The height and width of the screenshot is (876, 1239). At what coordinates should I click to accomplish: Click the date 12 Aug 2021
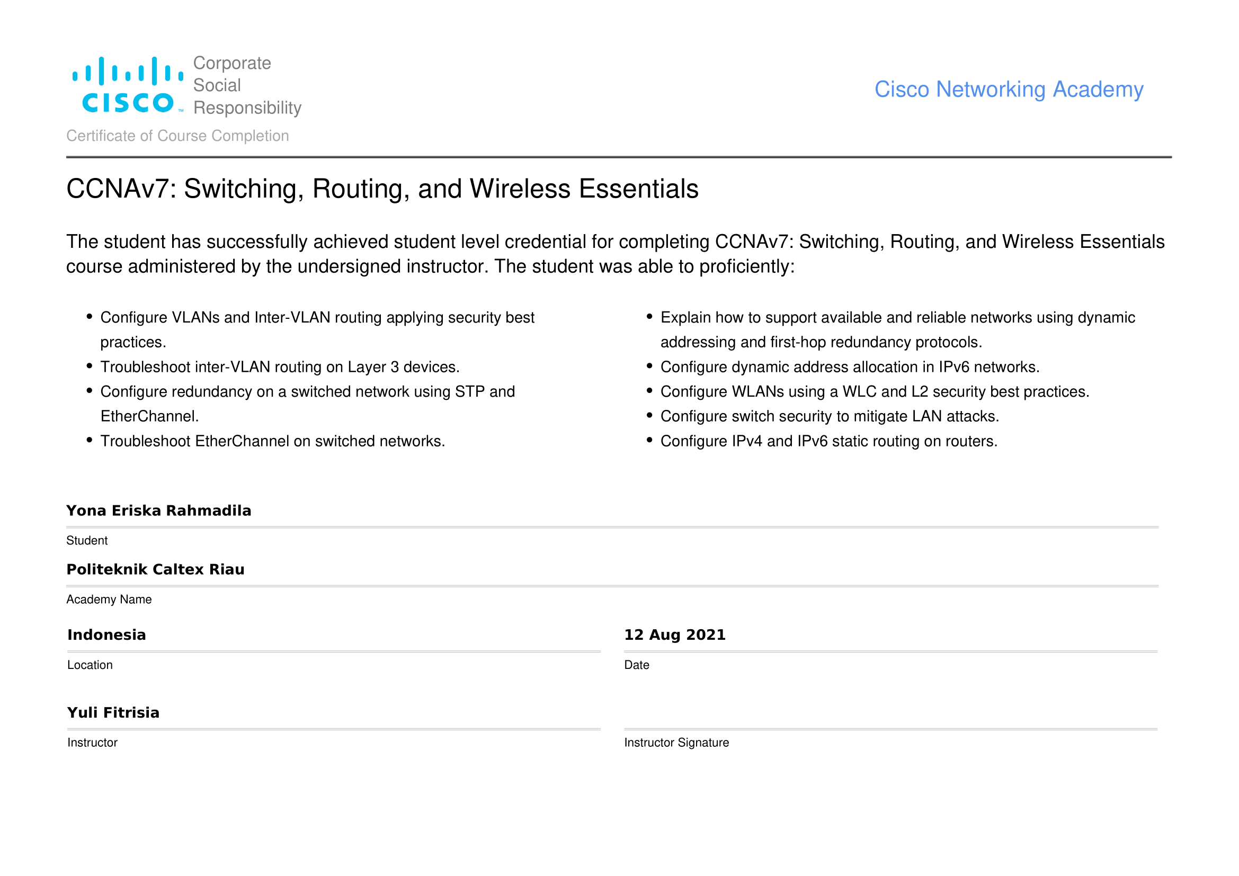click(674, 635)
